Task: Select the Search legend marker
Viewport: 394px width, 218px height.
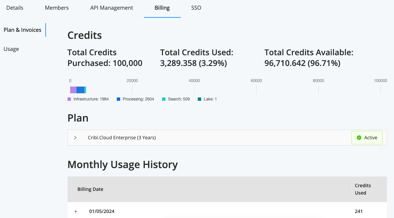Action: 163,99
